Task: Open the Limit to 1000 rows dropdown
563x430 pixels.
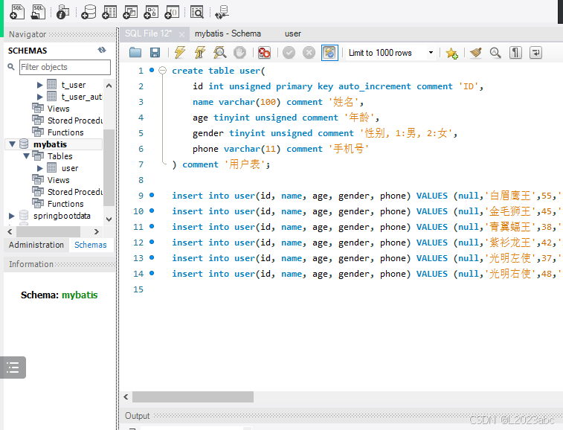Action: tap(431, 53)
